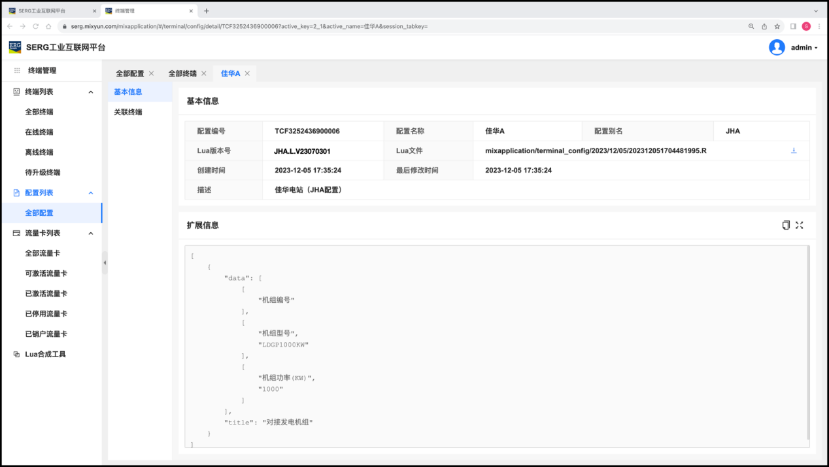
Task: Copy the extended info JSON
Action: [x=786, y=225]
